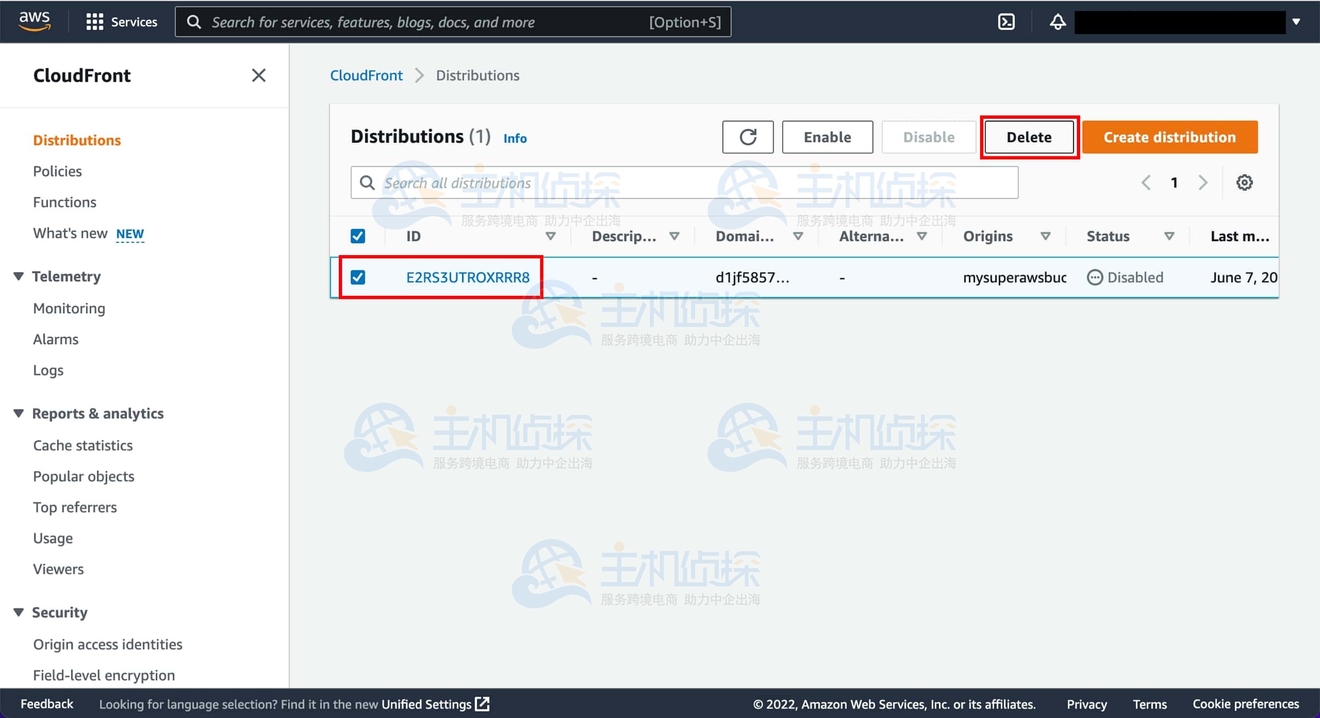Collapse the Reports & analytics section
The image size is (1320, 718).
[19, 413]
